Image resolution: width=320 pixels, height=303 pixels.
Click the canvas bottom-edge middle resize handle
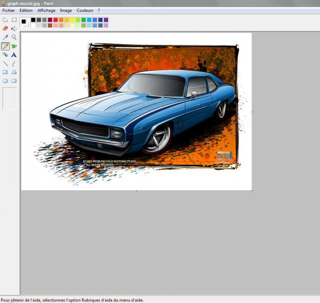(136, 191)
